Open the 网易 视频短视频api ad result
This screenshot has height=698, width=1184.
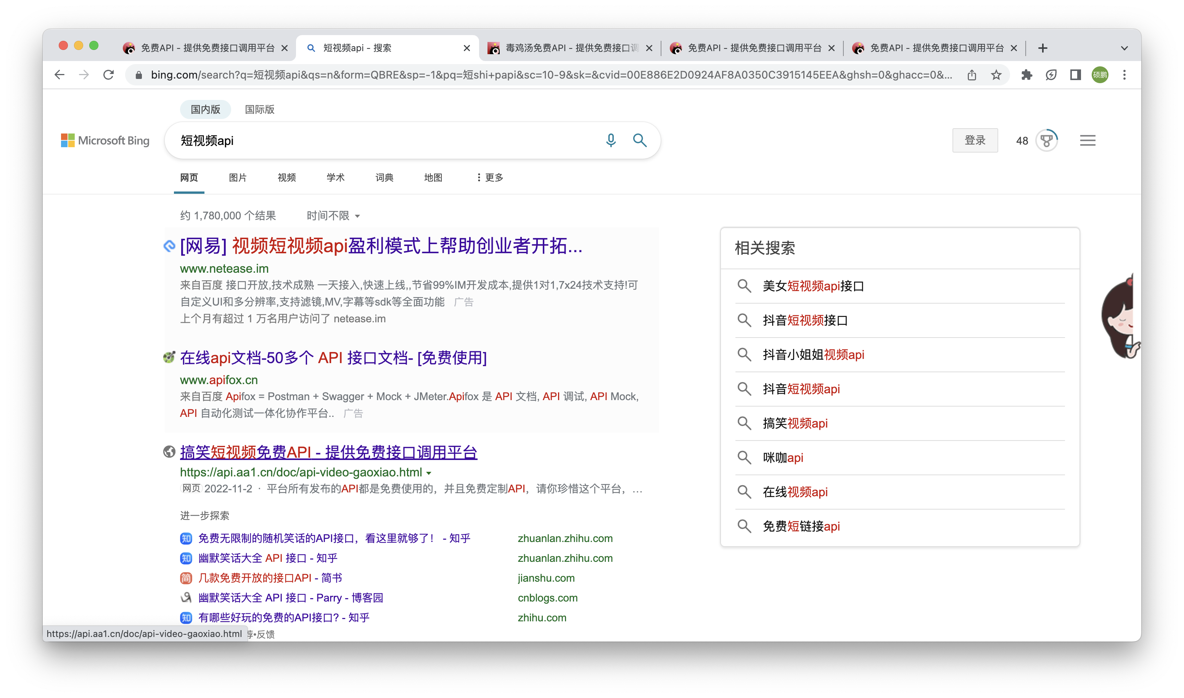pyautogui.click(x=381, y=246)
